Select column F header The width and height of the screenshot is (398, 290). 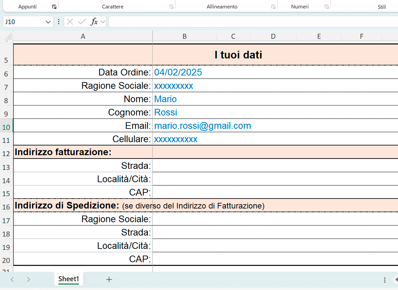(362, 36)
